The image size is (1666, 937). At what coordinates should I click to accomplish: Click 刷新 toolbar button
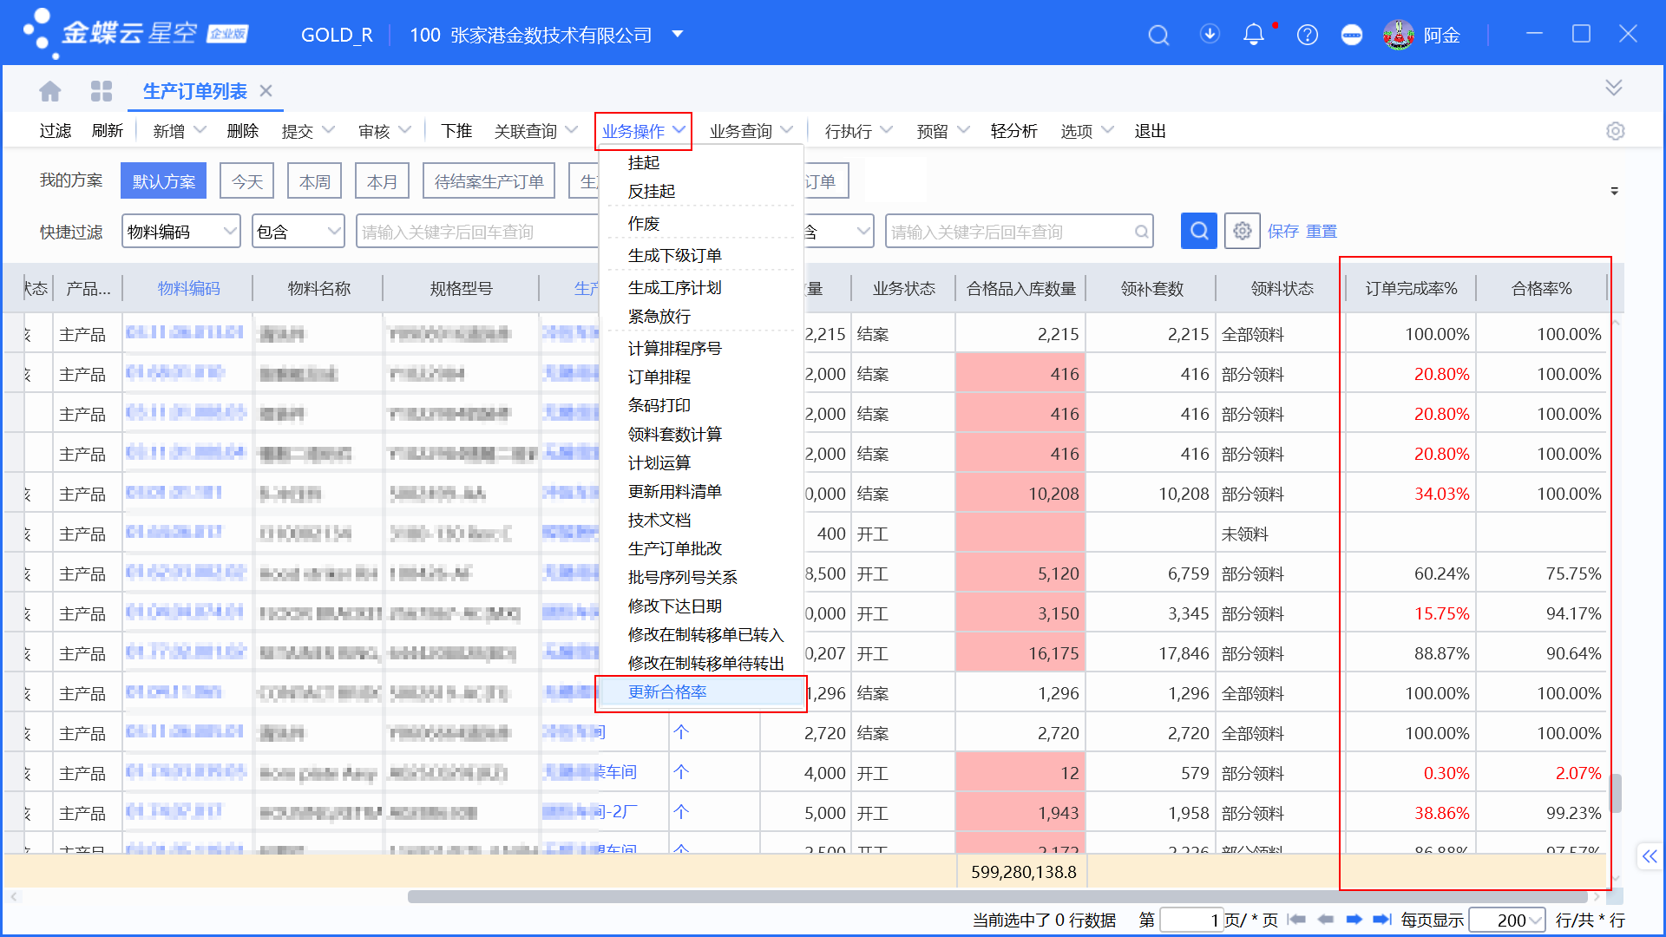click(x=108, y=131)
